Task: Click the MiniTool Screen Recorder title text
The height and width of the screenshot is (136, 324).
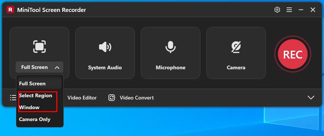Action: point(51,10)
